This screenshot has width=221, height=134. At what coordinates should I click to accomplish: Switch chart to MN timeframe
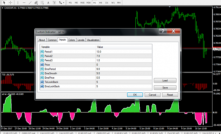(x=119, y=2)
